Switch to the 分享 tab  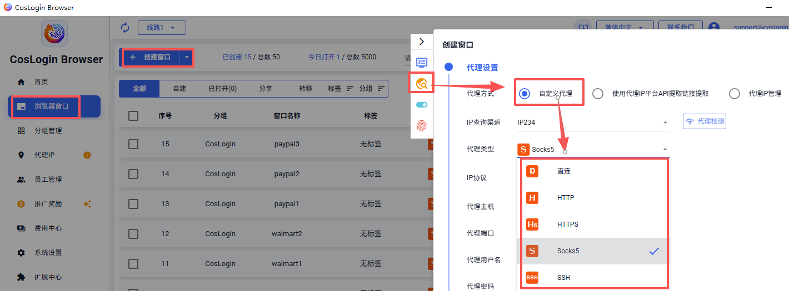click(x=266, y=89)
